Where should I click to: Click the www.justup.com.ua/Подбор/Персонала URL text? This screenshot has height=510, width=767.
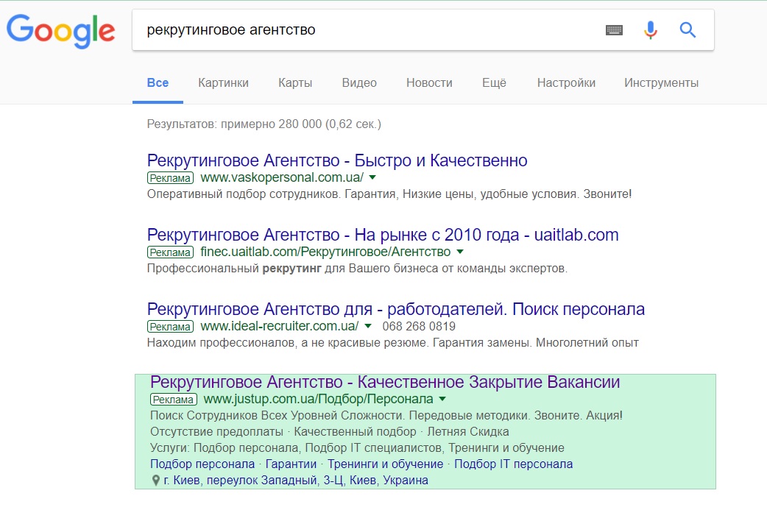pyautogui.click(x=318, y=399)
